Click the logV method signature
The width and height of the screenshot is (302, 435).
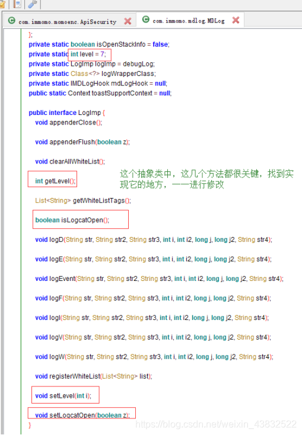pyautogui.click(x=153, y=337)
